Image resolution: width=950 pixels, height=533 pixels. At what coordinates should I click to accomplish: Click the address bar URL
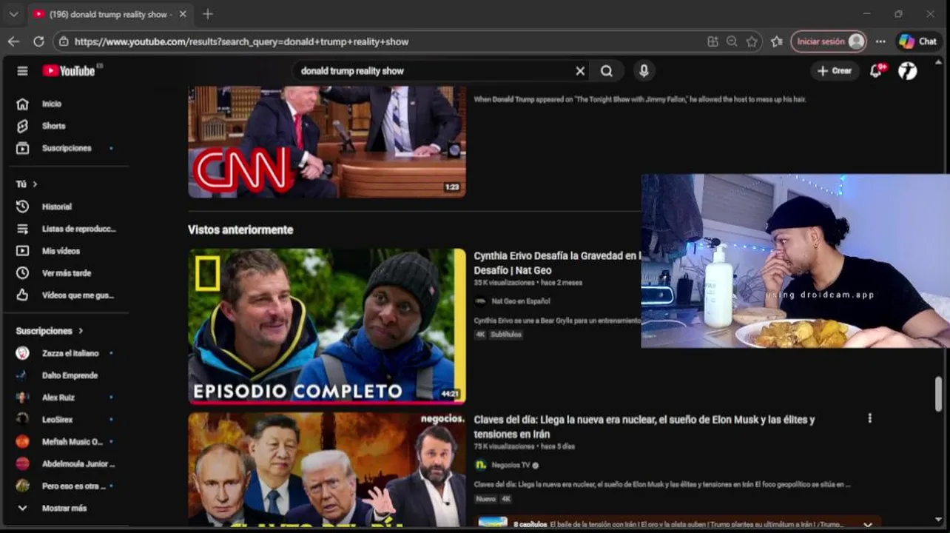[241, 42]
